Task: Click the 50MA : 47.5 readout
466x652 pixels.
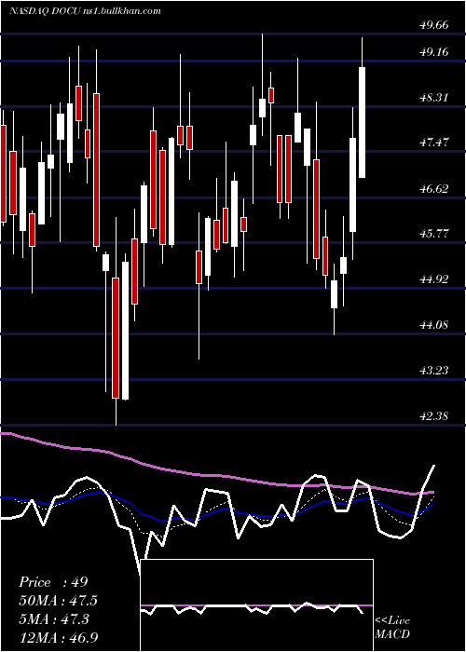Action: pos(59,601)
